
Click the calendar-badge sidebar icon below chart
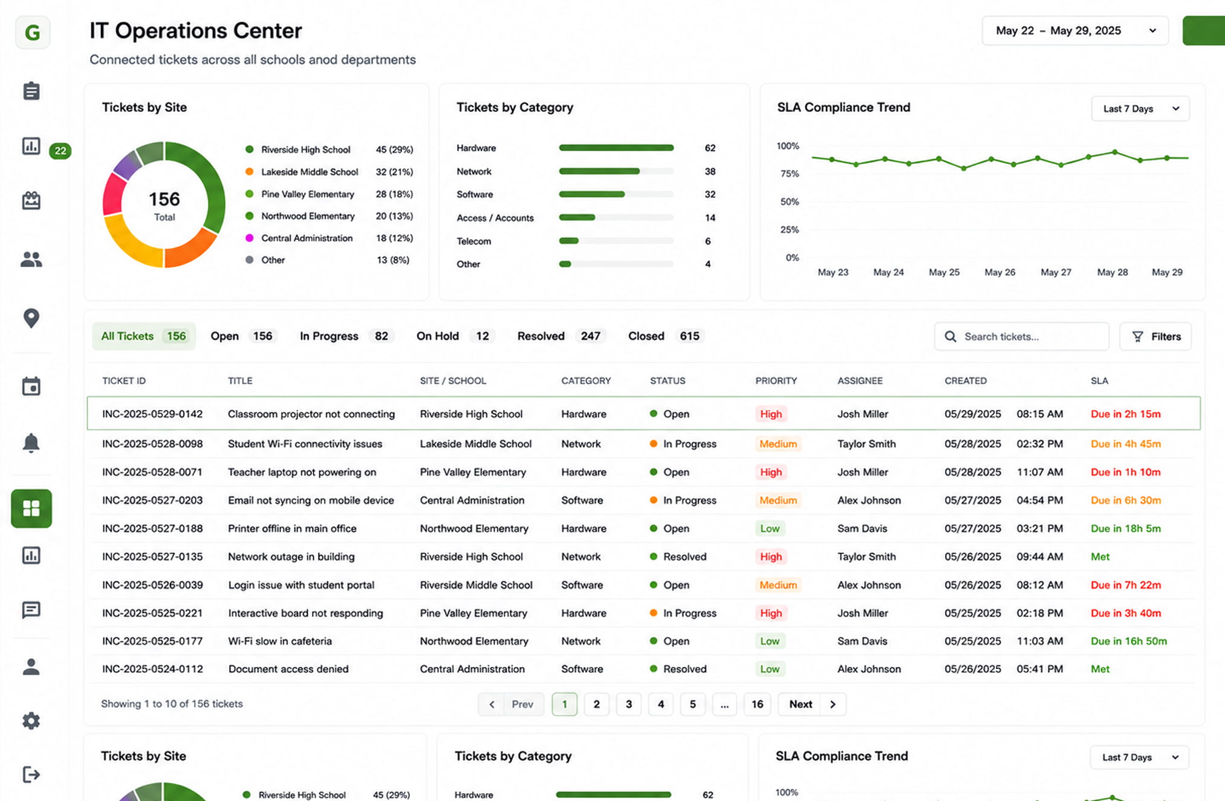31,200
